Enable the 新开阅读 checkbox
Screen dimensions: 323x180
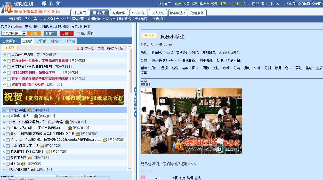click(78, 33)
